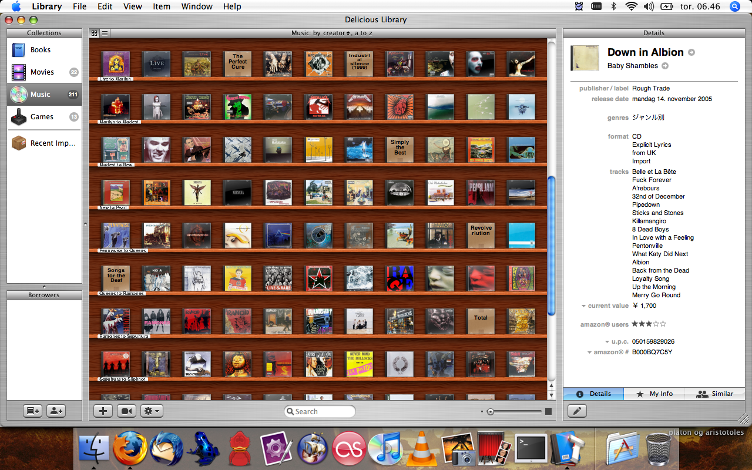Launch iTunes from the Dock
The height and width of the screenshot is (470, 752).
pyautogui.click(x=385, y=449)
